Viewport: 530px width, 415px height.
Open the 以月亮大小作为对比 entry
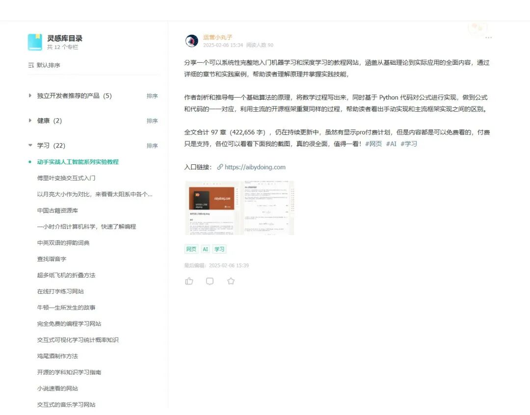pos(95,194)
